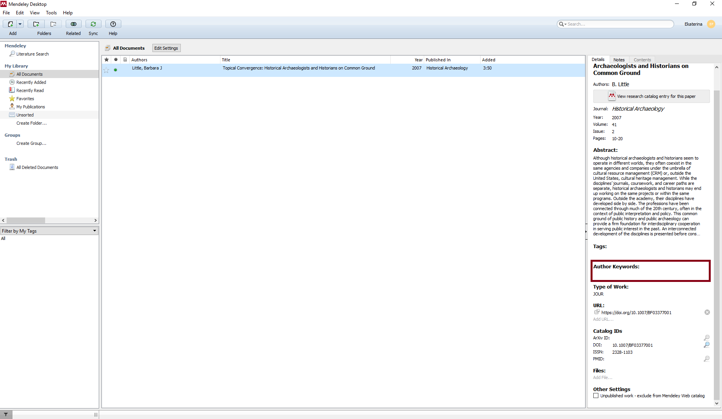Click the Sync toolbar icon

(93, 24)
